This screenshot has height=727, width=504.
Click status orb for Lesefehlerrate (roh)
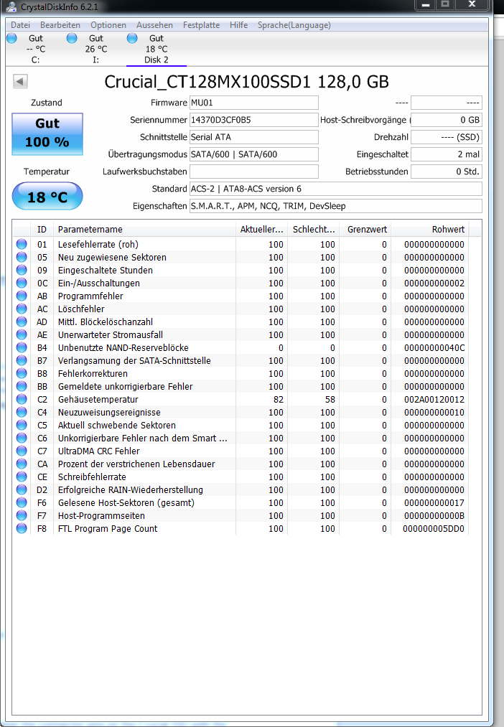pyautogui.click(x=22, y=244)
